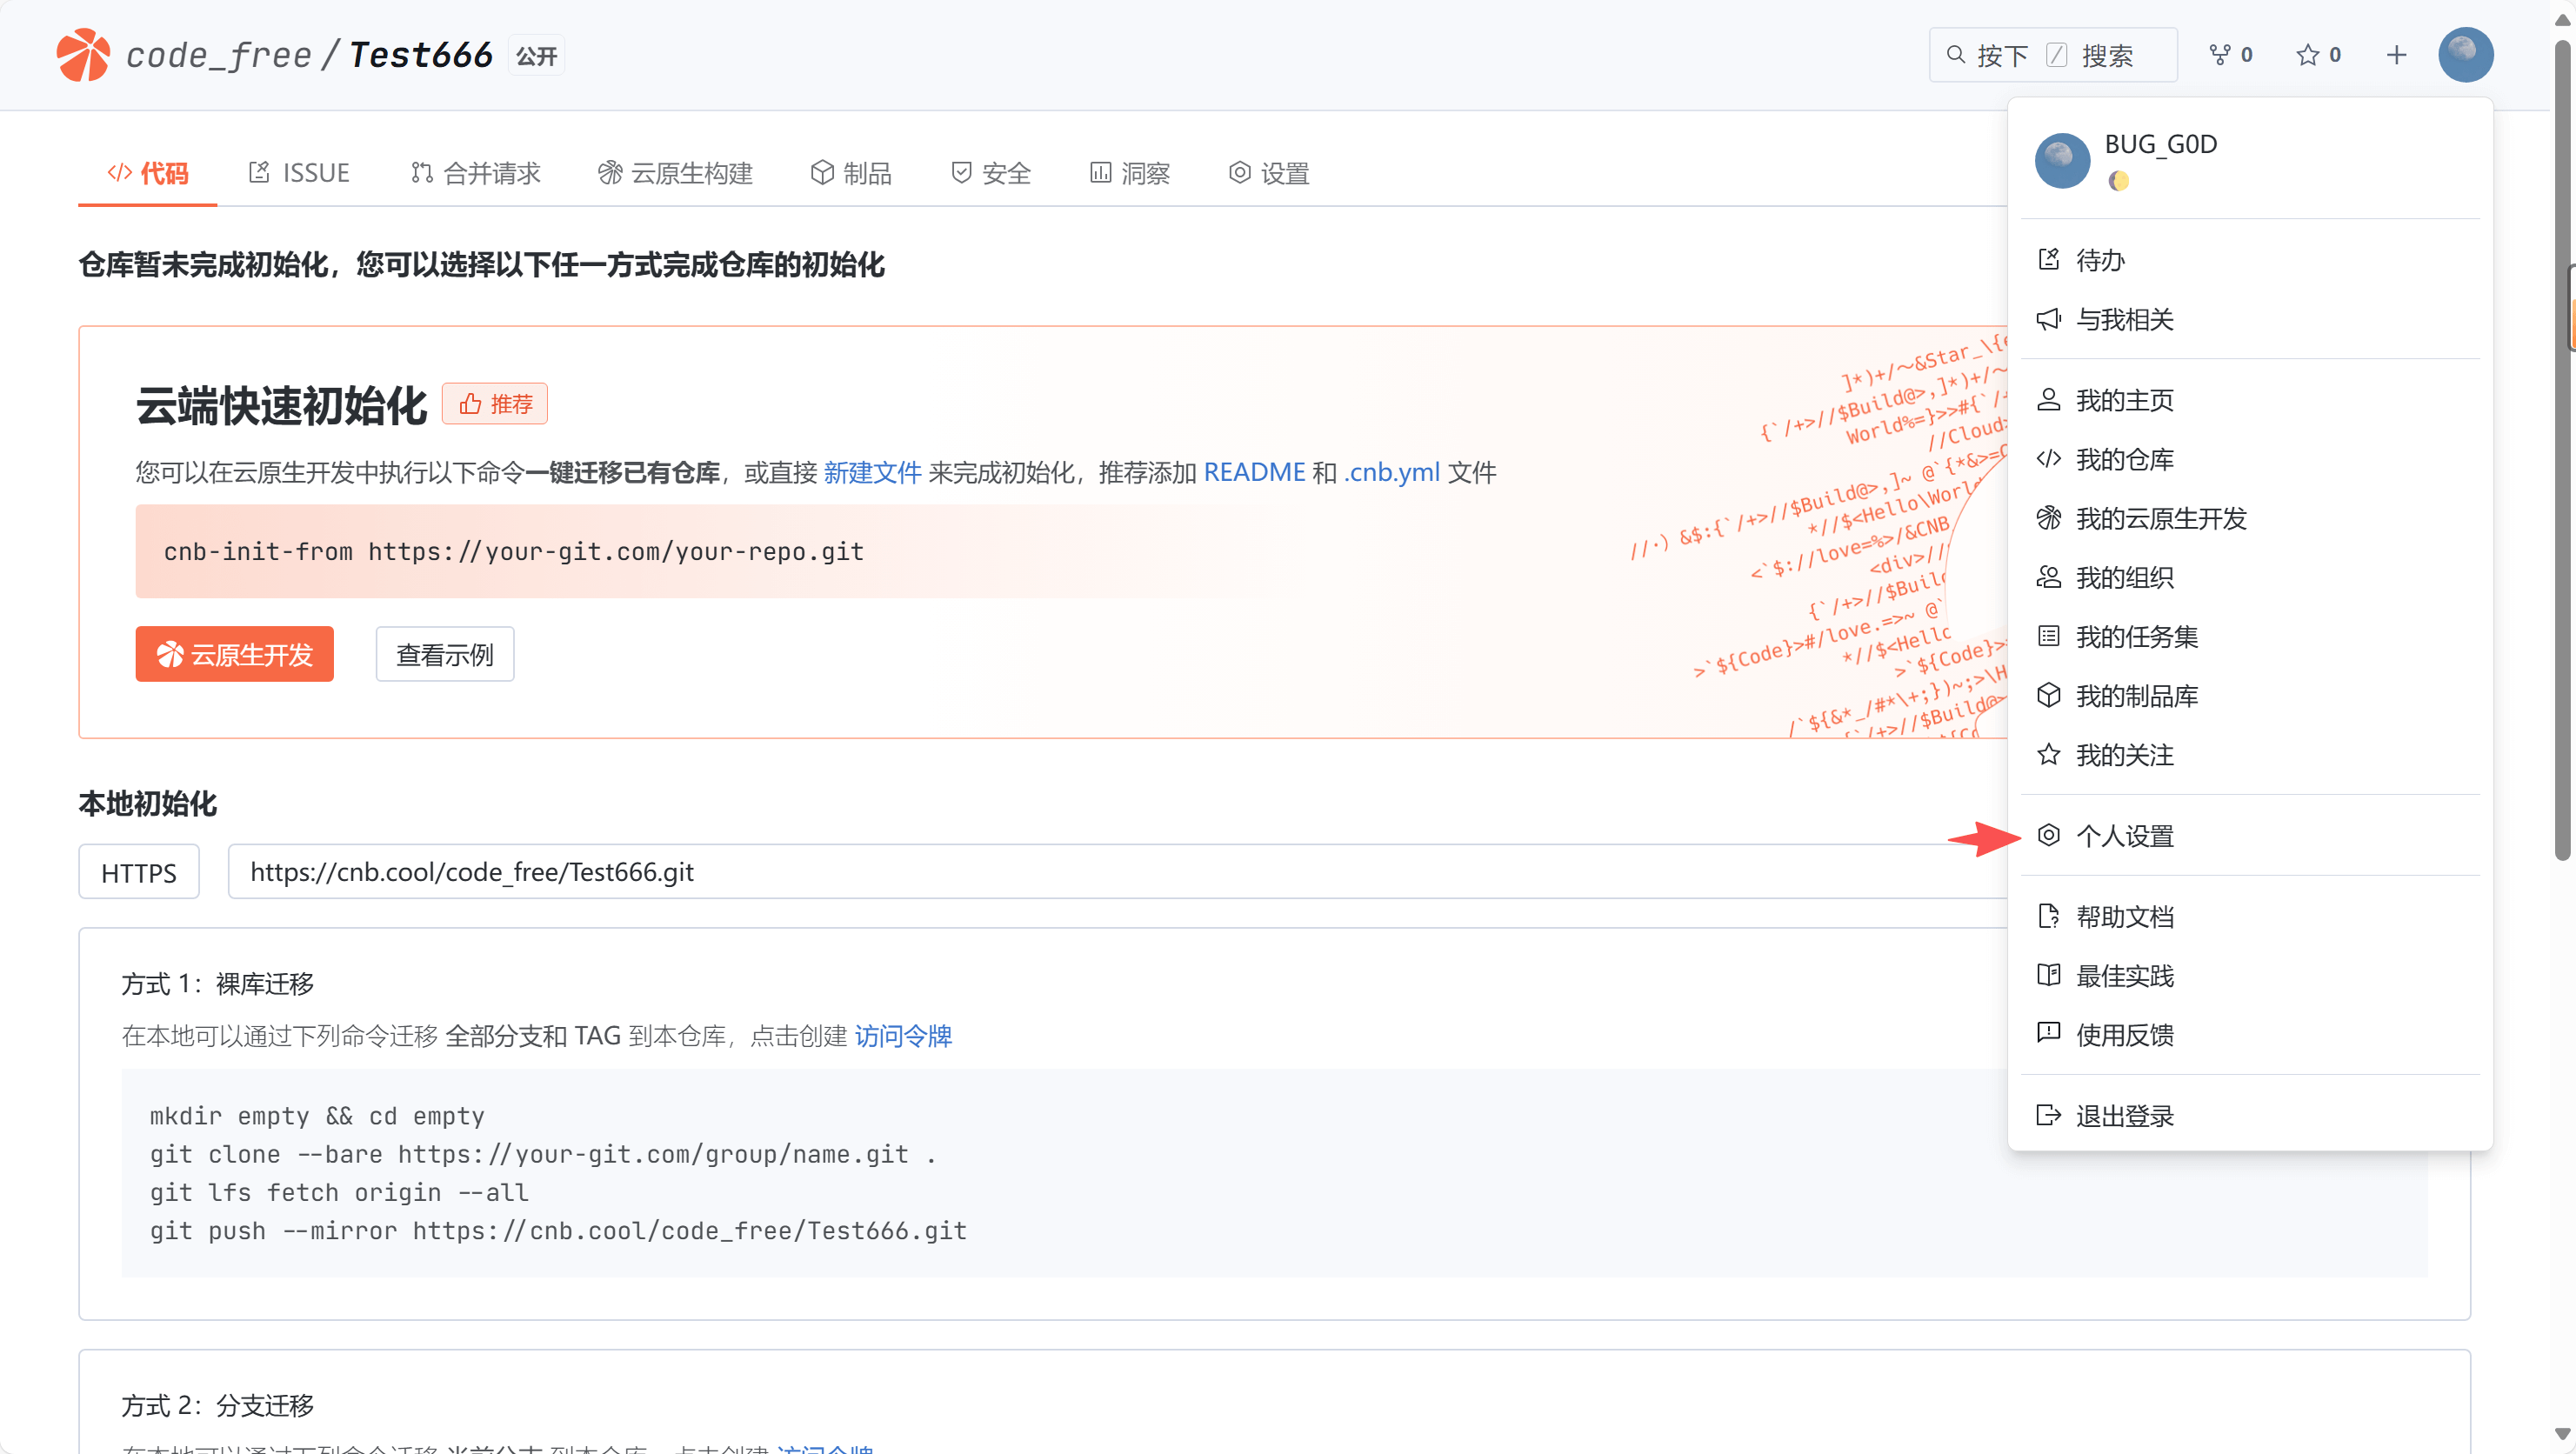Switch to the ISSUE tab
The width and height of the screenshot is (2576, 1454).
click(299, 173)
